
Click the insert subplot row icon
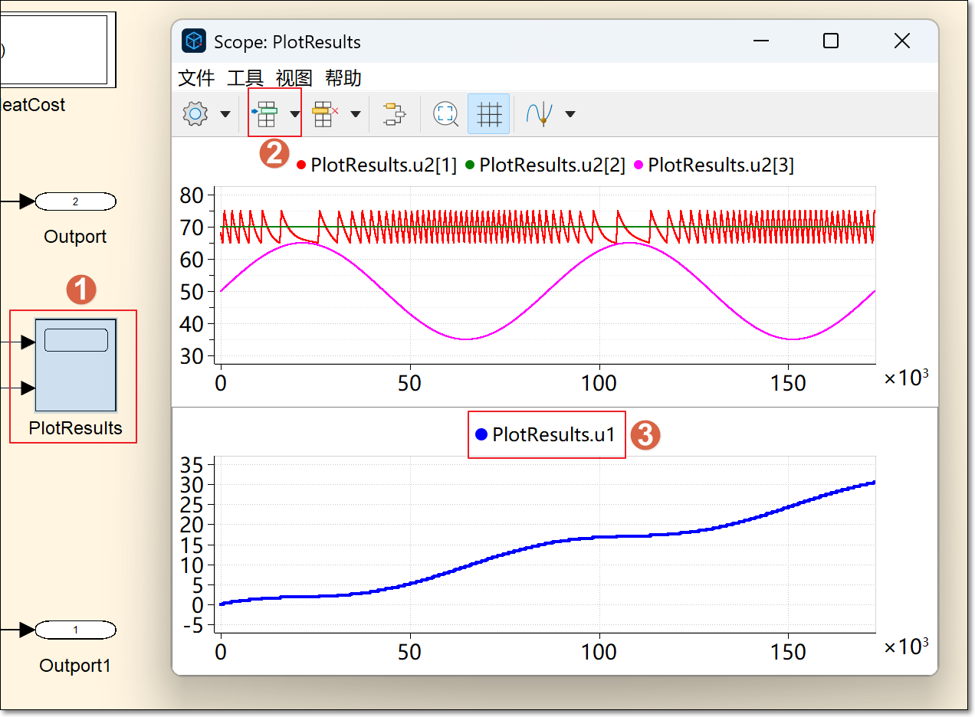tap(264, 114)
